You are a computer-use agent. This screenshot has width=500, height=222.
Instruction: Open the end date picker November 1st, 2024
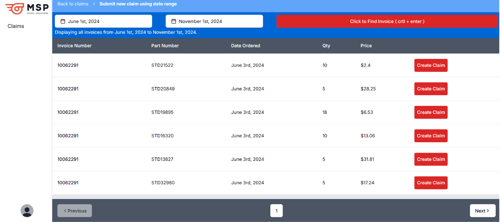214,21
